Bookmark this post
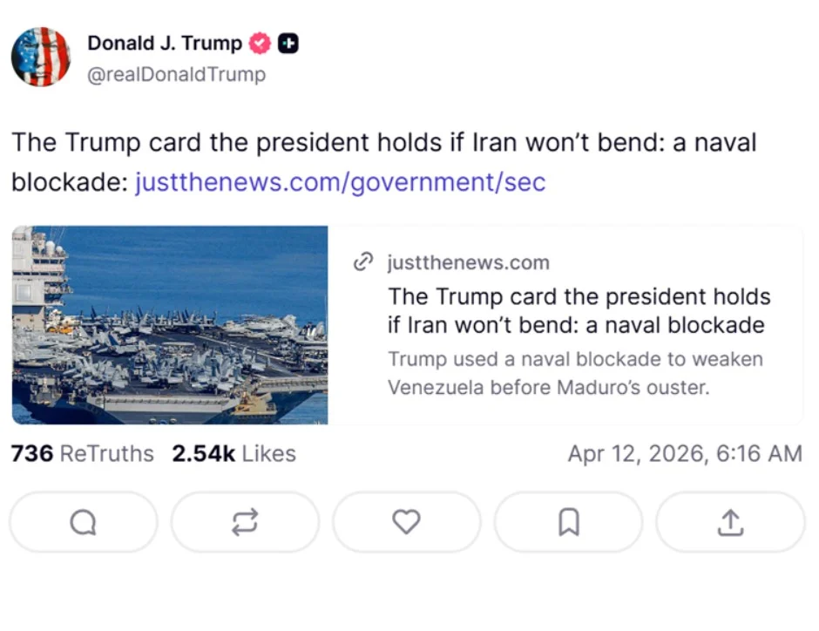 (568, 522)
